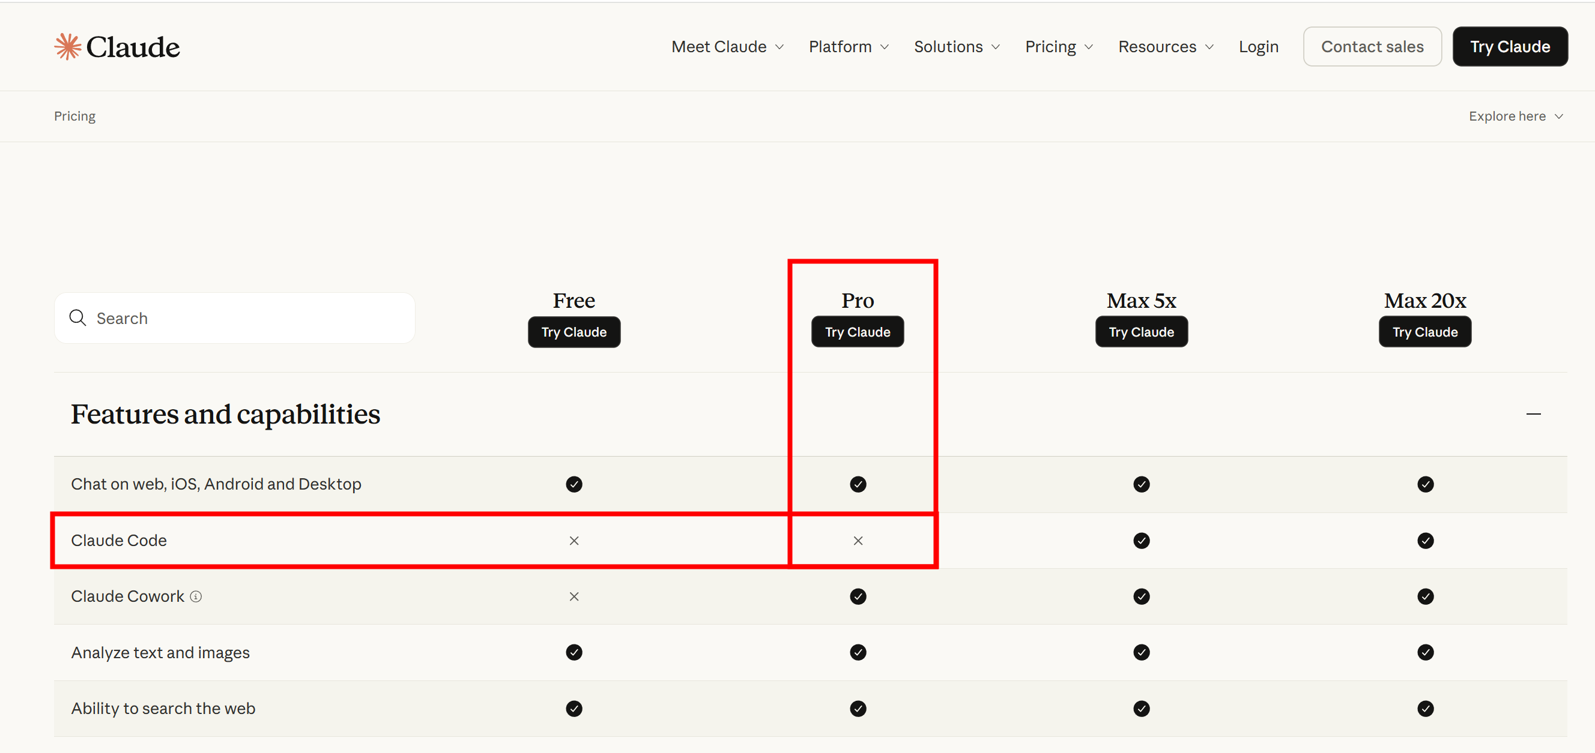Click the Contact sales button

click(1372, 46)
